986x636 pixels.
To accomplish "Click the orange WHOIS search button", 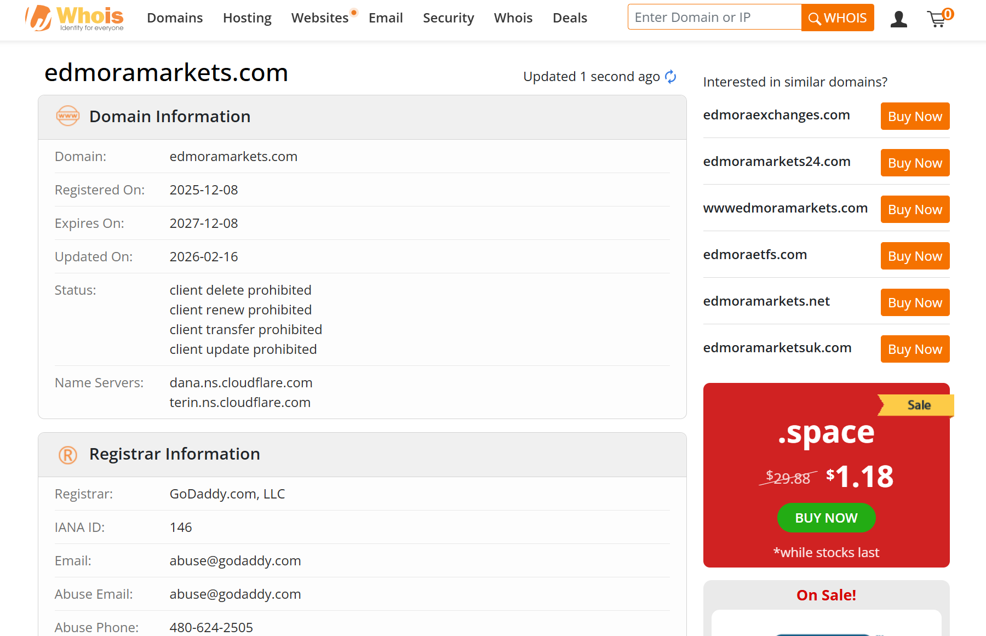I will [838, 18].
